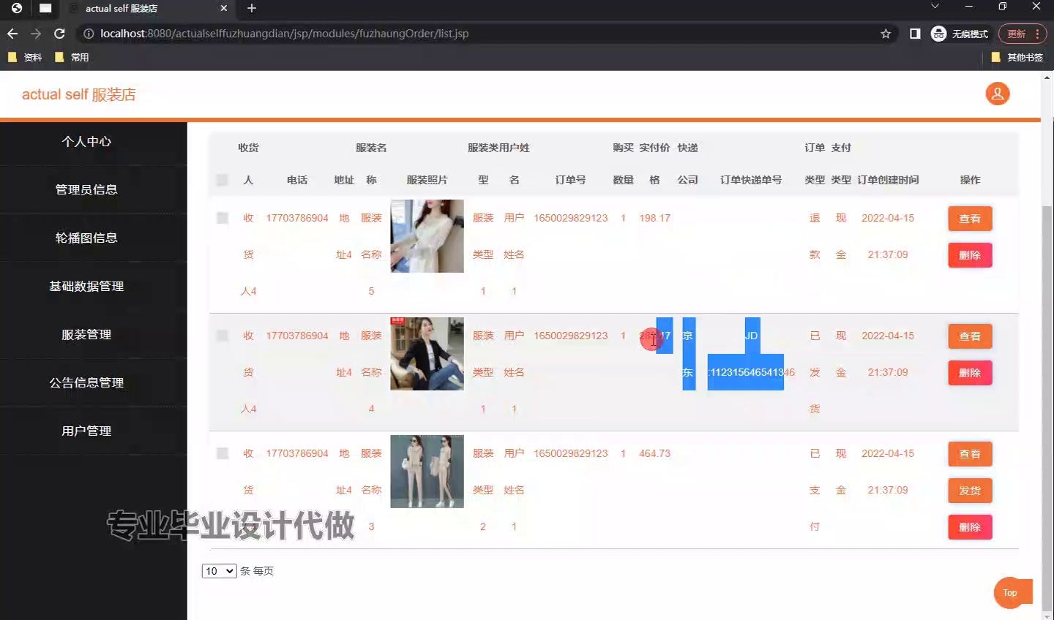The image size is (1054, 620).
Task: Open 公告信息管理 in the sidebar
Action: tap(86, 383)
